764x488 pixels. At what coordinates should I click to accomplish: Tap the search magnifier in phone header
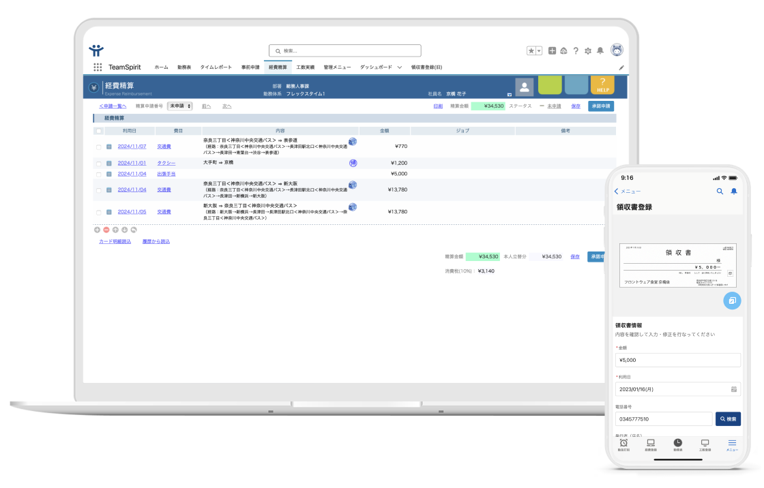coord(720,192)
